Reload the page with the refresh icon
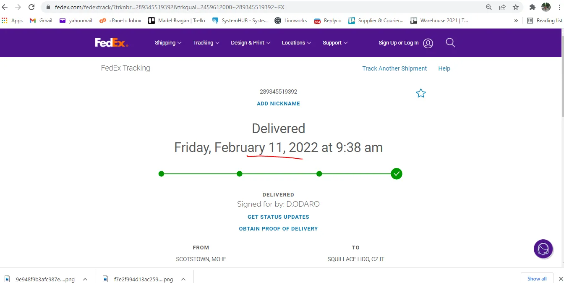This screenshot has width=564, height=283. click(x=31, y=7)
